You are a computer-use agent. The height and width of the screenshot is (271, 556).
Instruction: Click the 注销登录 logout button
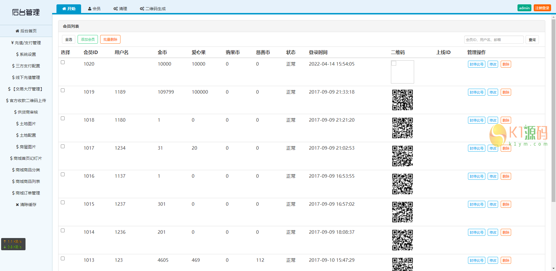click(542, 8)
